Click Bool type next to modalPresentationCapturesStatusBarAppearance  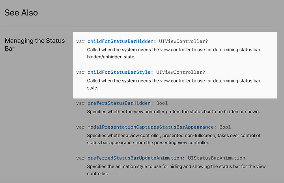[225, 127]
